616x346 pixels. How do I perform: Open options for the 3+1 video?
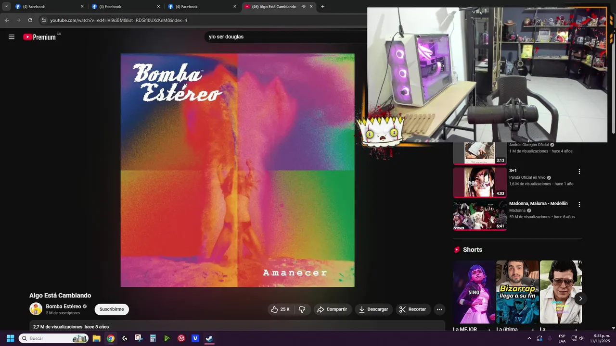click(x=579, y=172)
